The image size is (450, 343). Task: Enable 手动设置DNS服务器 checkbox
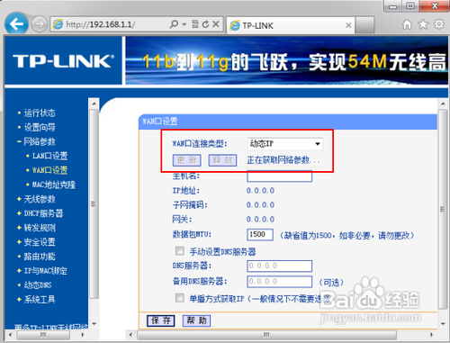pos(180,251)
